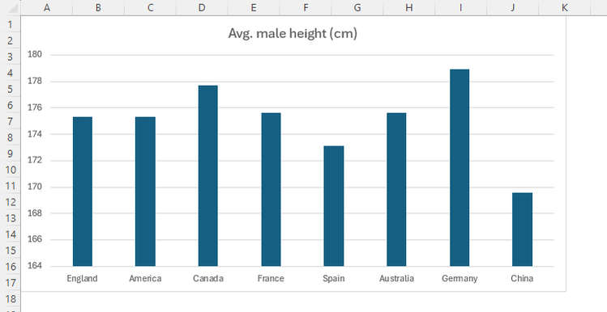
Task: Select row 5 header
Action: pyautogui.click(x=10, y=89)
